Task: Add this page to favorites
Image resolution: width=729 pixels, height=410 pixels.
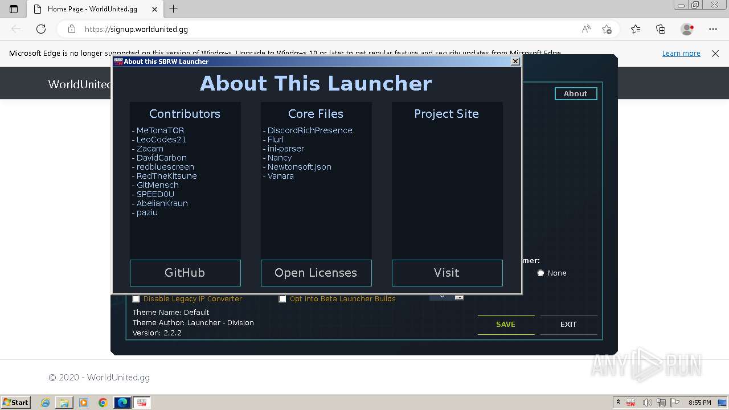Action: [607, 29]
